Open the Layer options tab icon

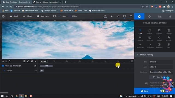(x=170, y=17)
